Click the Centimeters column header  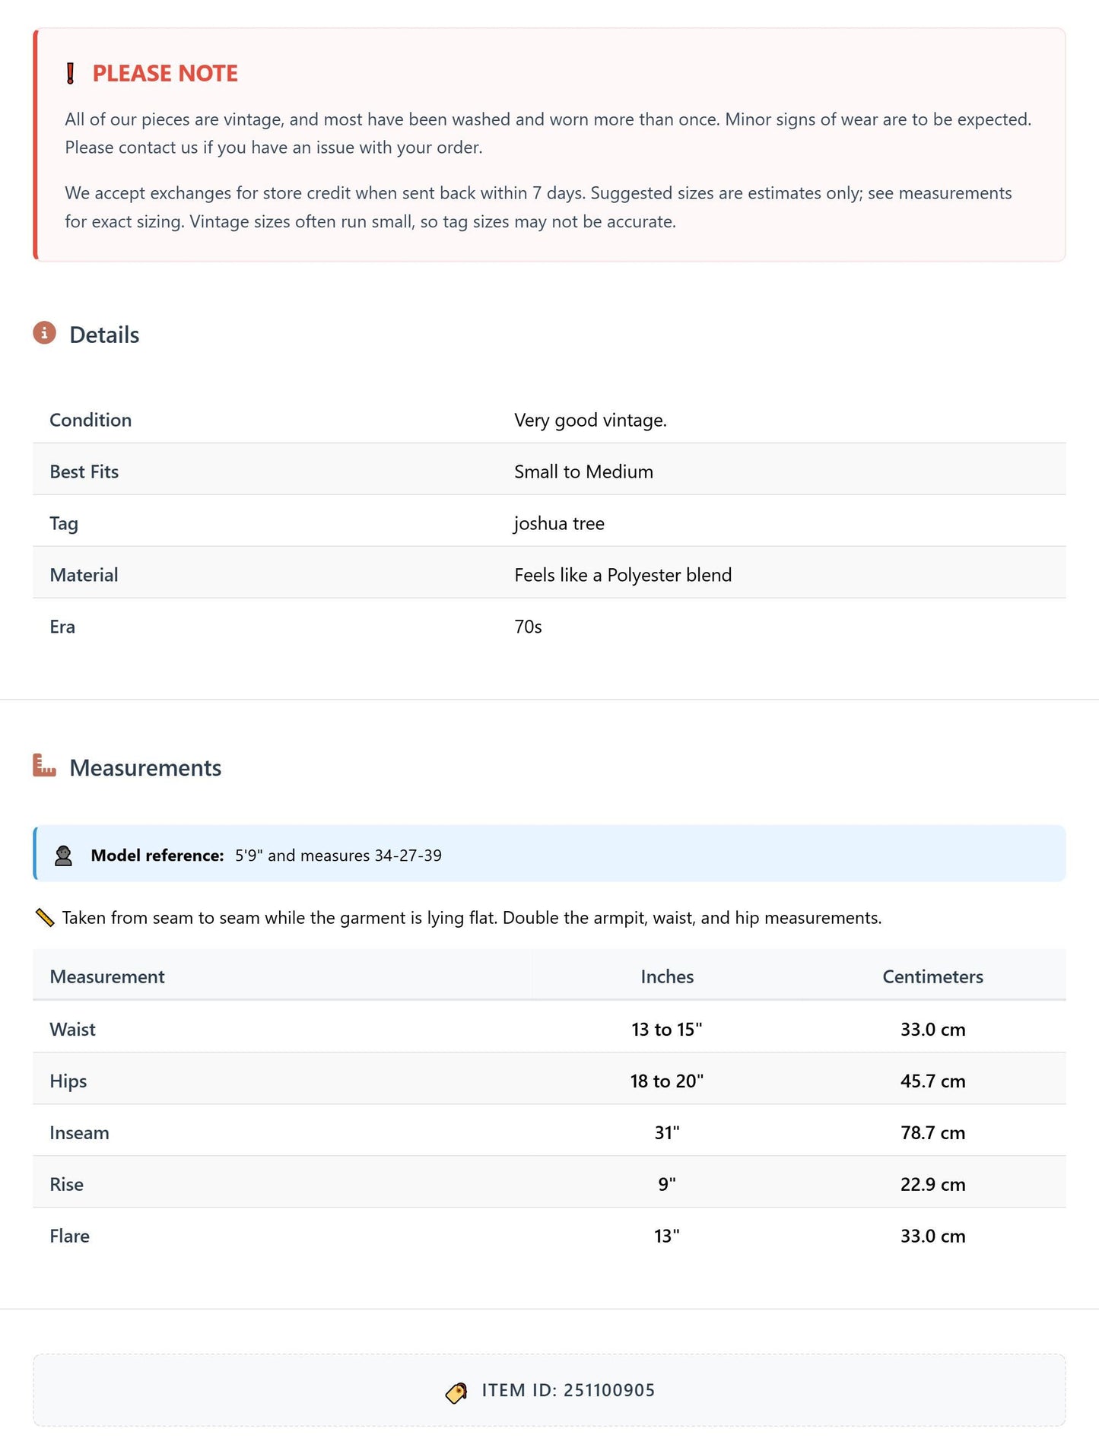pos(932,976)
